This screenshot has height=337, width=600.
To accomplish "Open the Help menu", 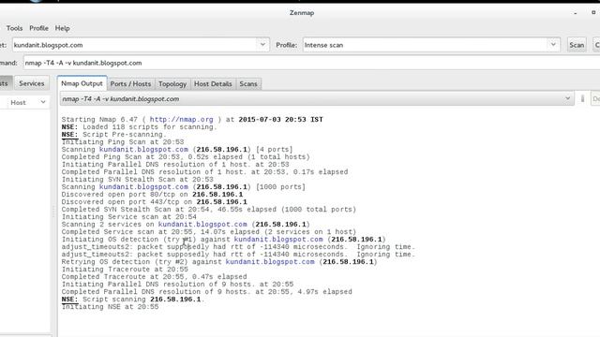I will 63,28.
